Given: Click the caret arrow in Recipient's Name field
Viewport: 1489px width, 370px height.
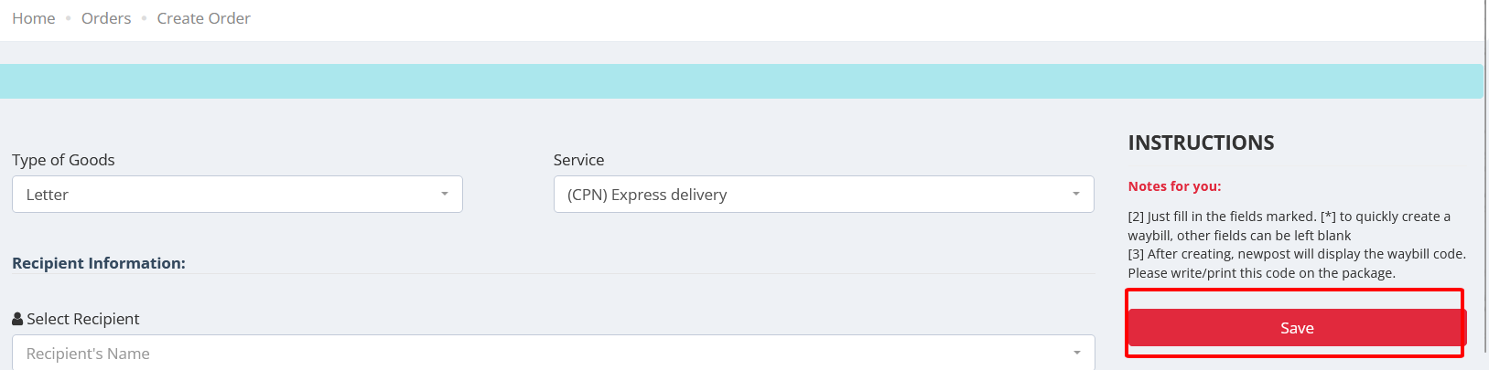Looking at the screenshot, I should 1077,354.
